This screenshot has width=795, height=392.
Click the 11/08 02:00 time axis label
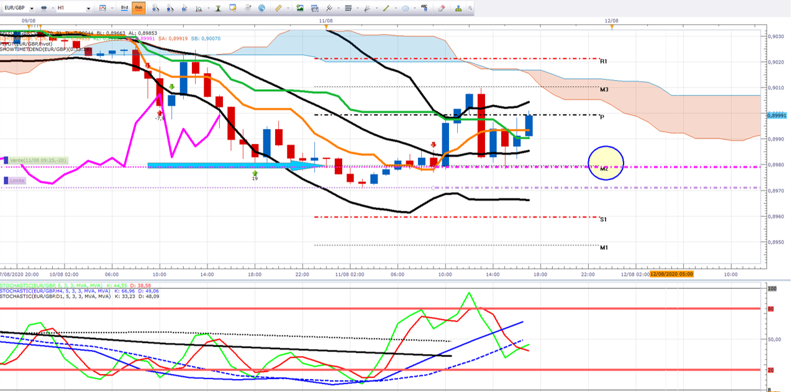351,274
